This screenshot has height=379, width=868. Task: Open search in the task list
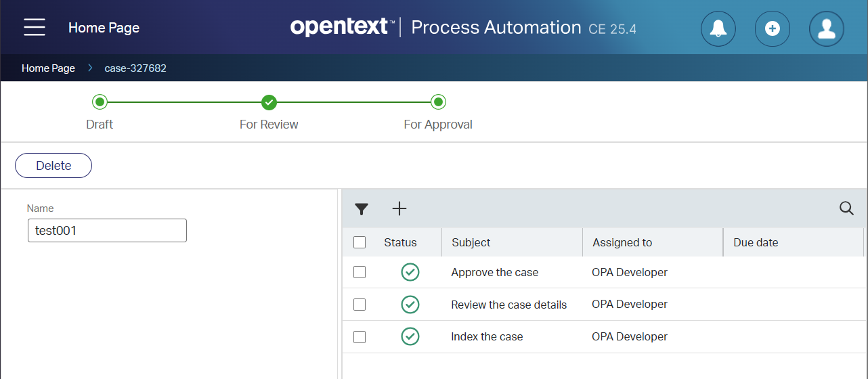(x=846, y=208)
